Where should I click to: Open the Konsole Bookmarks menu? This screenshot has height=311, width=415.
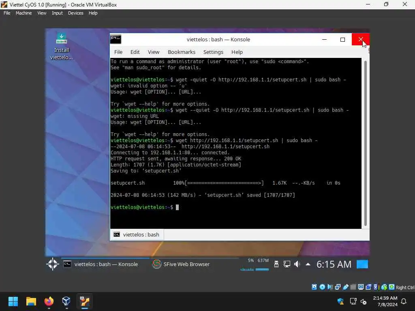(x=182, y=52)
